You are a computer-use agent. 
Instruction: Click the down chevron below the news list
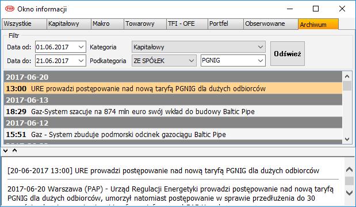(6, 151)
